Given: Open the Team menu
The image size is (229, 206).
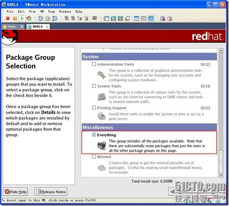Looking at the screenshot, I should pyautogui.click(x=51, y=11).
